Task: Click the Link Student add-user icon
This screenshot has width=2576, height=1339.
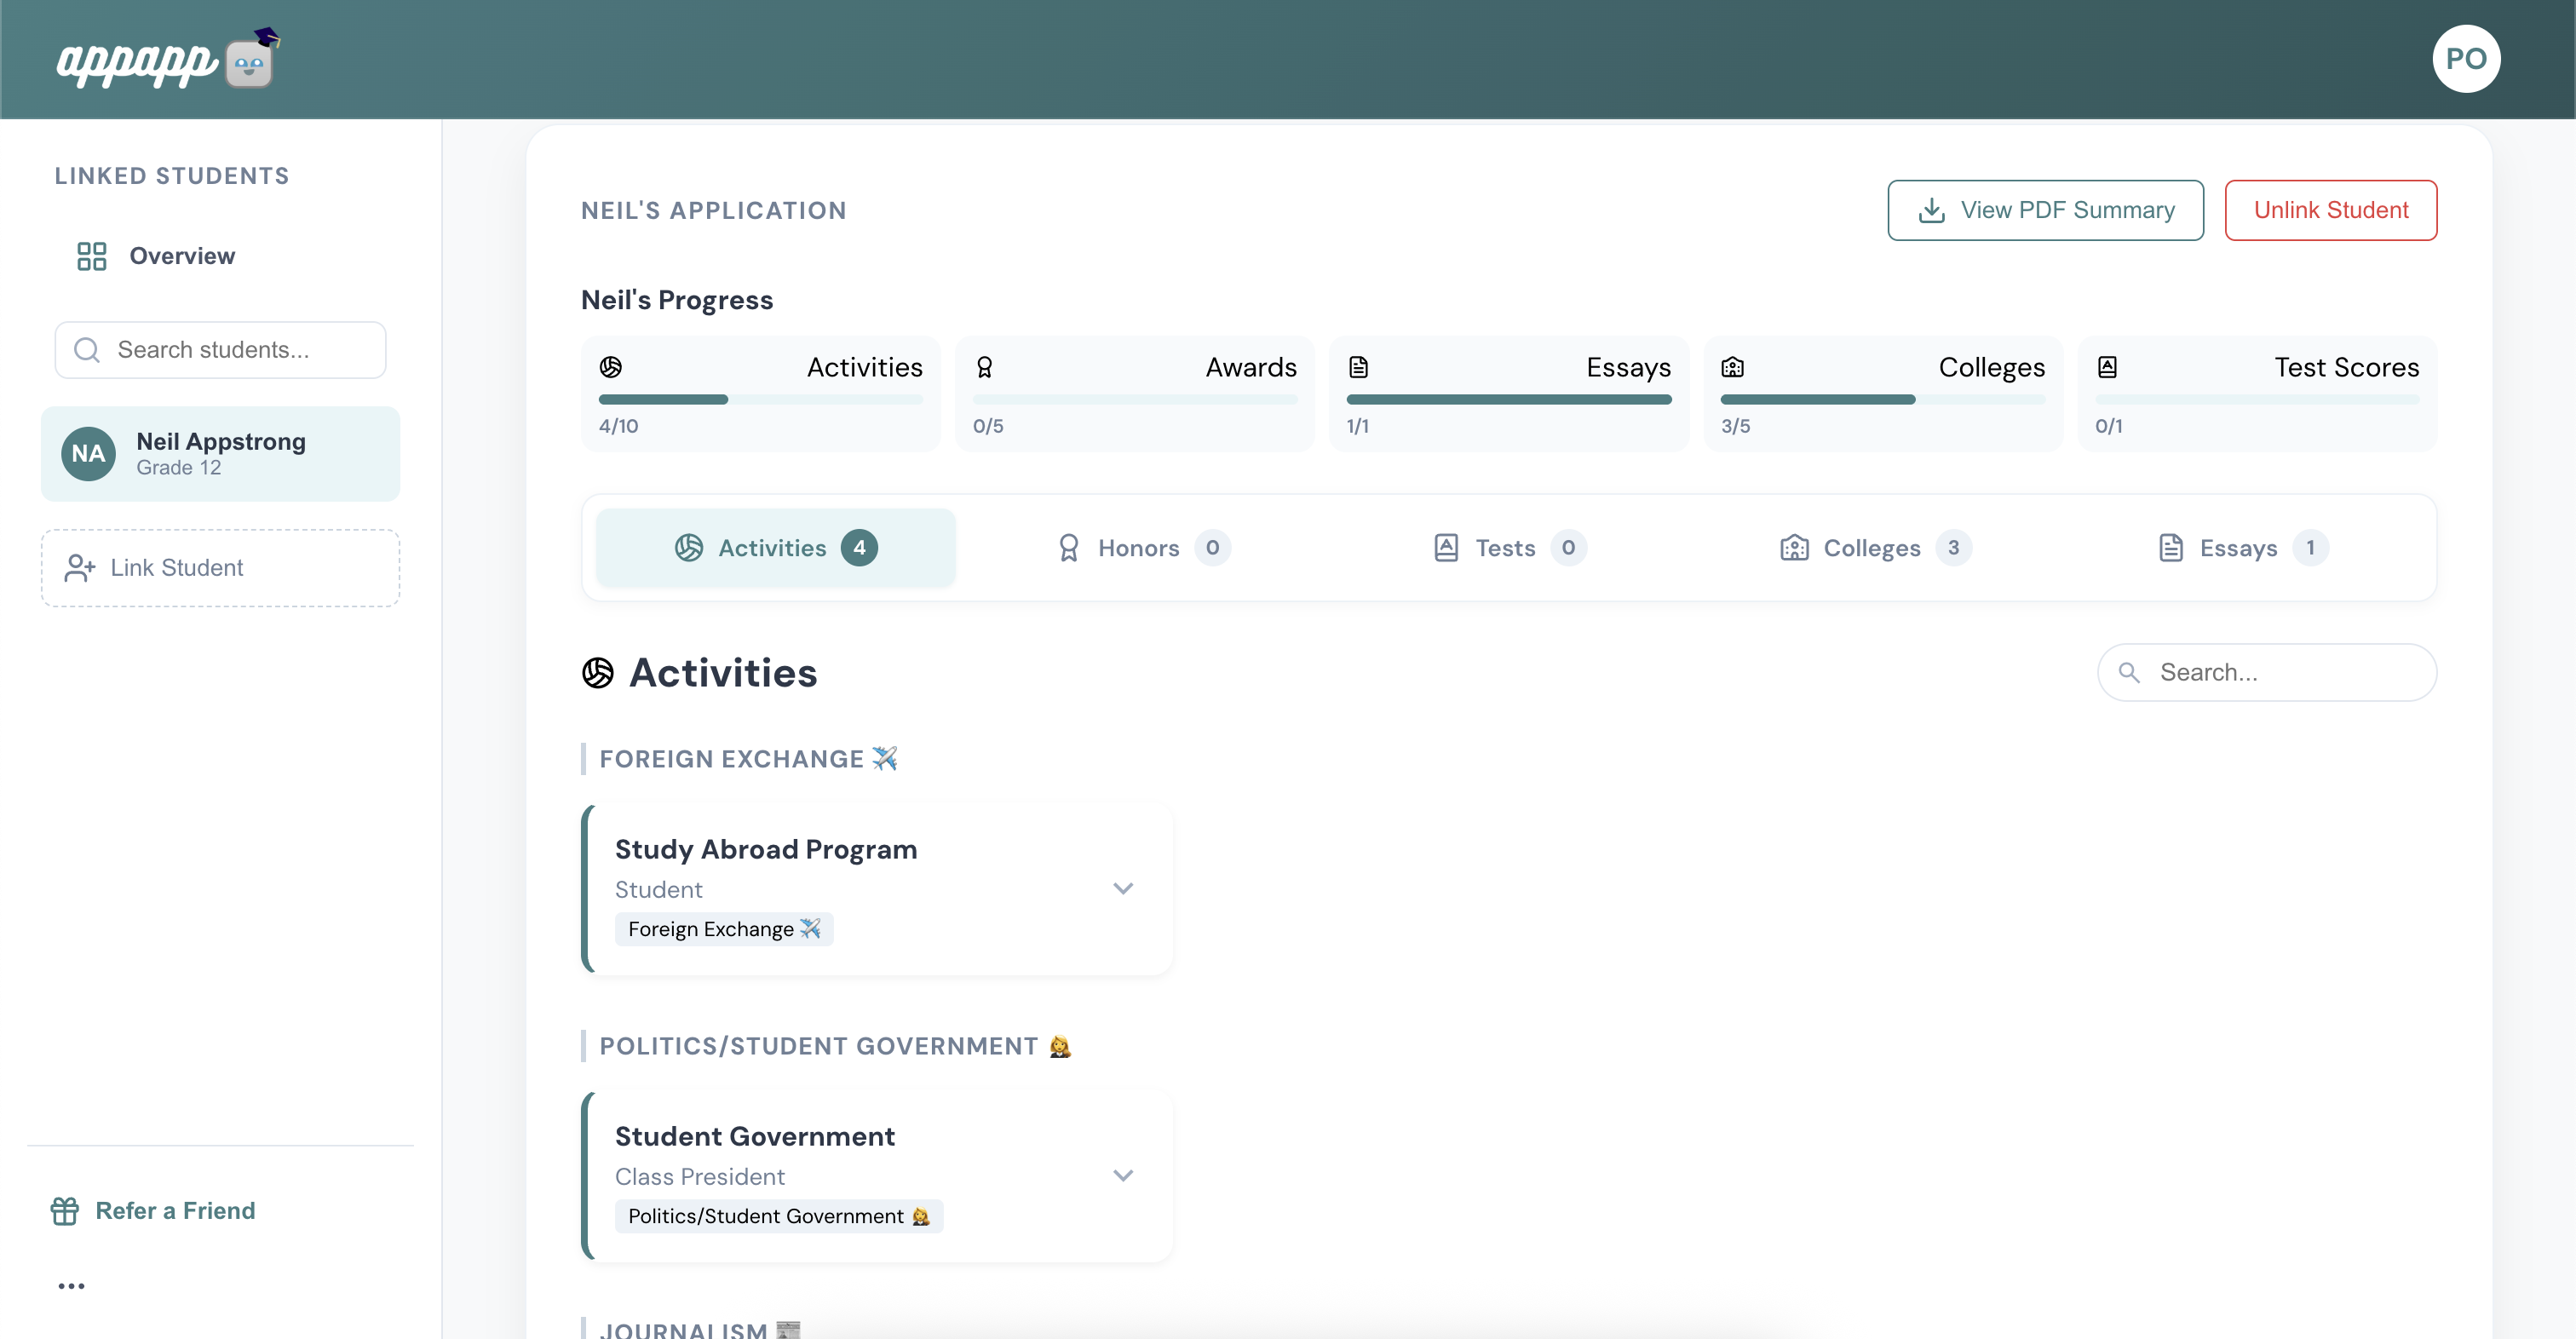Action: [79, 568]
